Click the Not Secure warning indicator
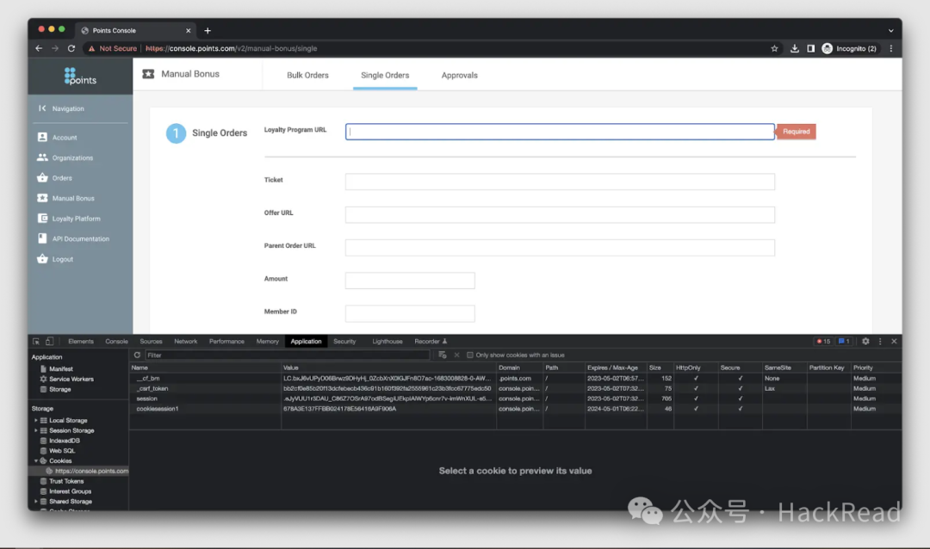This screenshot has width=930, height=549. coord(112,48)
